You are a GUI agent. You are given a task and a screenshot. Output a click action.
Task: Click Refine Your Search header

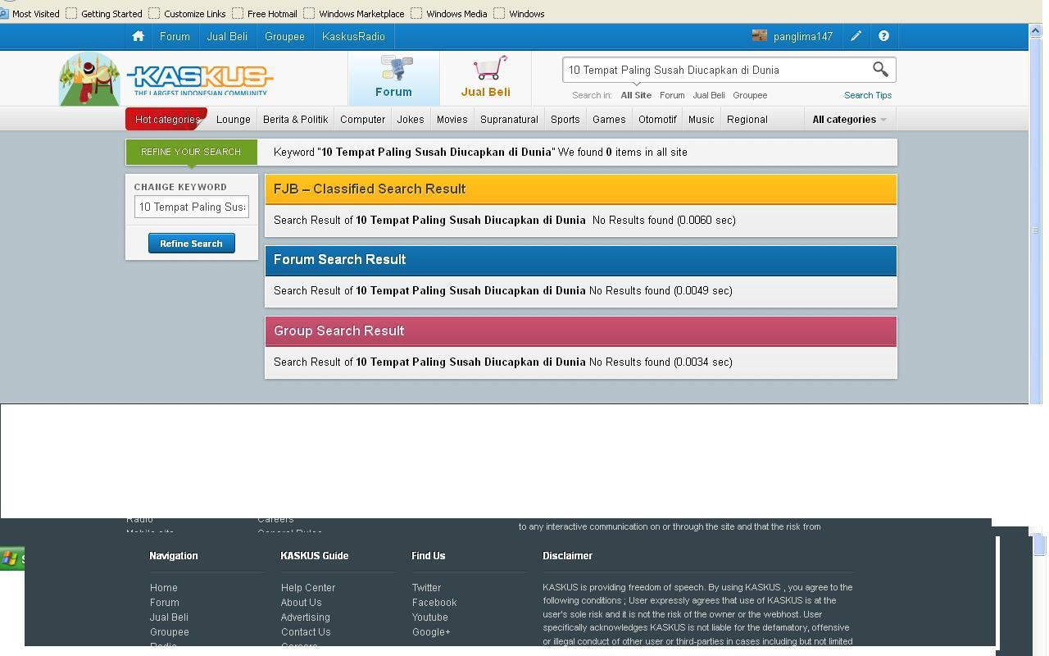point(191,152)
